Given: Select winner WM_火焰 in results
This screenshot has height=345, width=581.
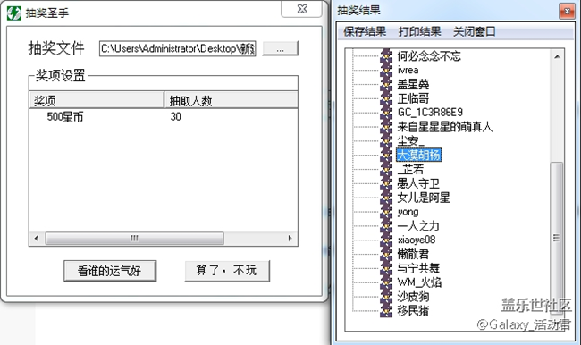Looking at the screenshot, I should [x=419, y=282].
